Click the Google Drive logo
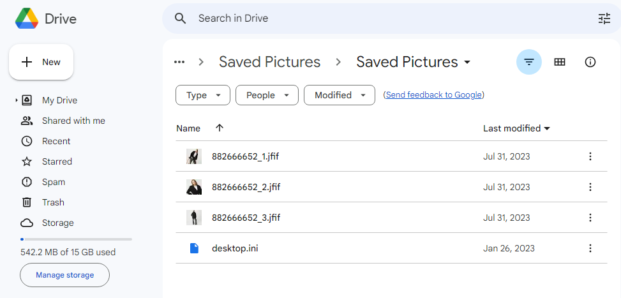The height and width of the screenshot is (298, 621). (27, 19)
